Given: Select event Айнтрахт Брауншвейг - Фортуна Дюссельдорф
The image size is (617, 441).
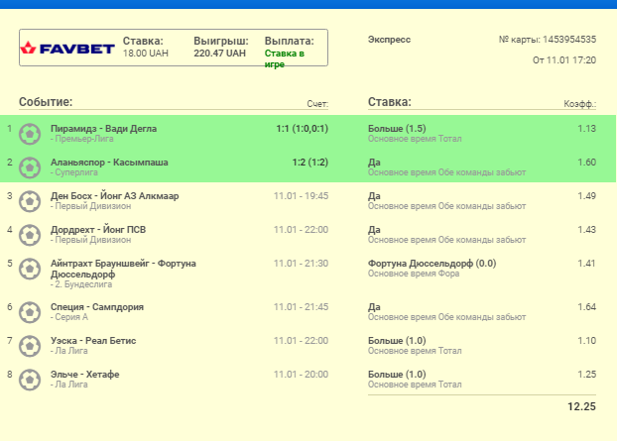Looking at the screenshot, I should (123, 269).
